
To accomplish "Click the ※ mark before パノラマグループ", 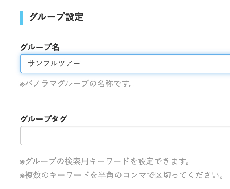I will tap(22, 84).
